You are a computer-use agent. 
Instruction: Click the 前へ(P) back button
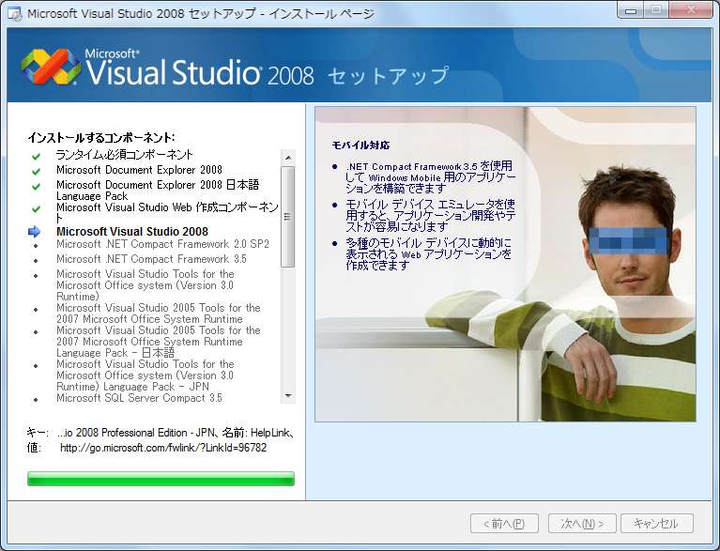pos(504,524)
